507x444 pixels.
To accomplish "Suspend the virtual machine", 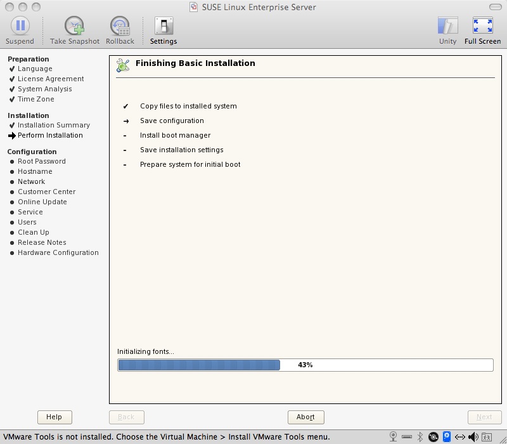I will [20, 30].
